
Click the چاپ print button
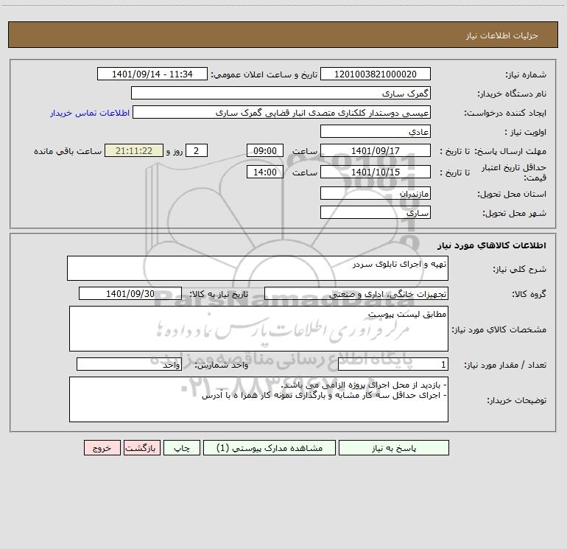point(182,448)
